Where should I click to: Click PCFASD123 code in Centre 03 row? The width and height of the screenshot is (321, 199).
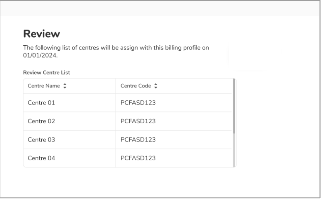tap(138, 140)
